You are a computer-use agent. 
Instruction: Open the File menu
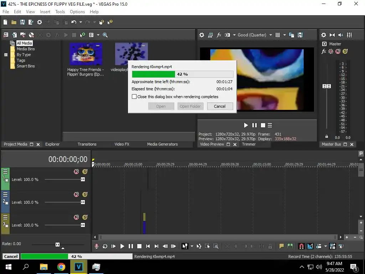pyautogui.click(x=6, y=12)
